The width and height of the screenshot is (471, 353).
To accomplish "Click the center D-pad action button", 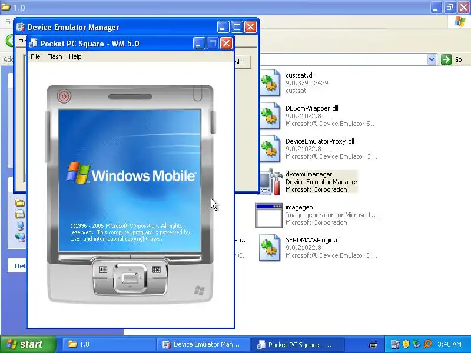I will tap(130, 278).
